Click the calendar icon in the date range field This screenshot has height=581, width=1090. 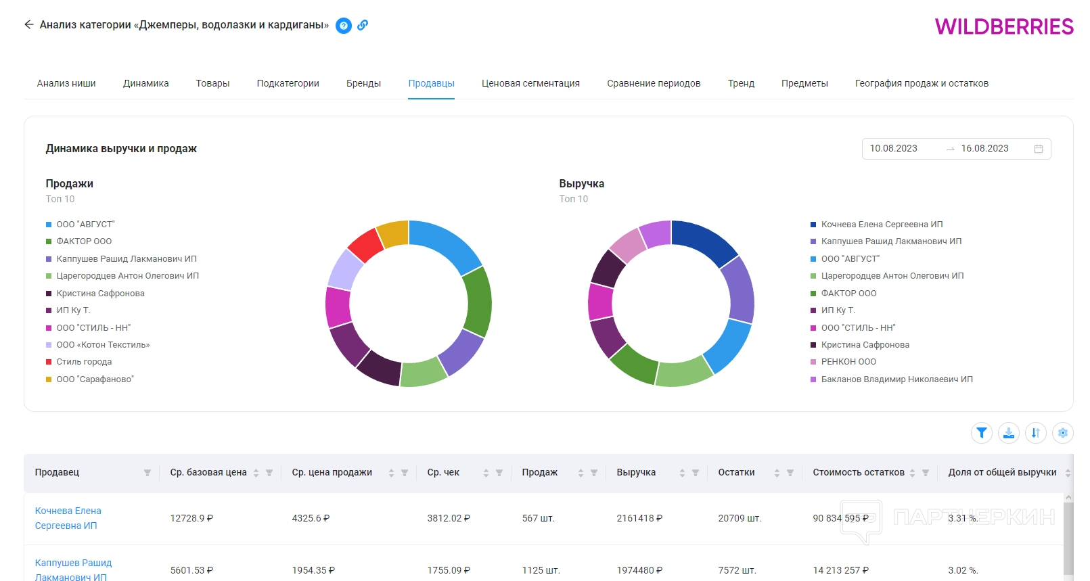(1038, 149)
